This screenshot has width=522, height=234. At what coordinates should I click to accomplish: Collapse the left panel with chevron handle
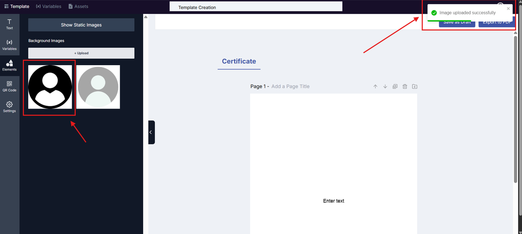[151, 132]
